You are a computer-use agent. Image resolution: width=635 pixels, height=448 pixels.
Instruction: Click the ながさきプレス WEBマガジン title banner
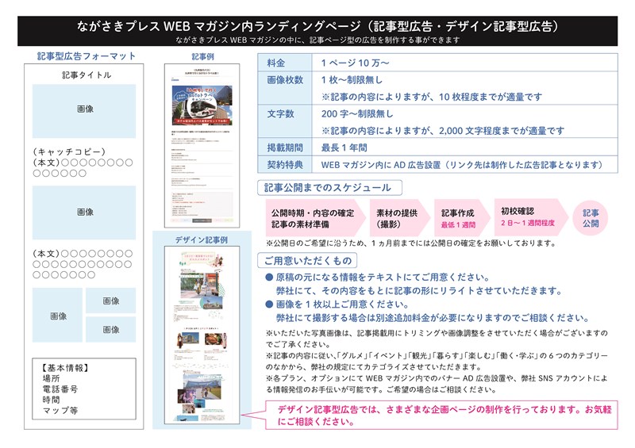click(x=317, y=31)
